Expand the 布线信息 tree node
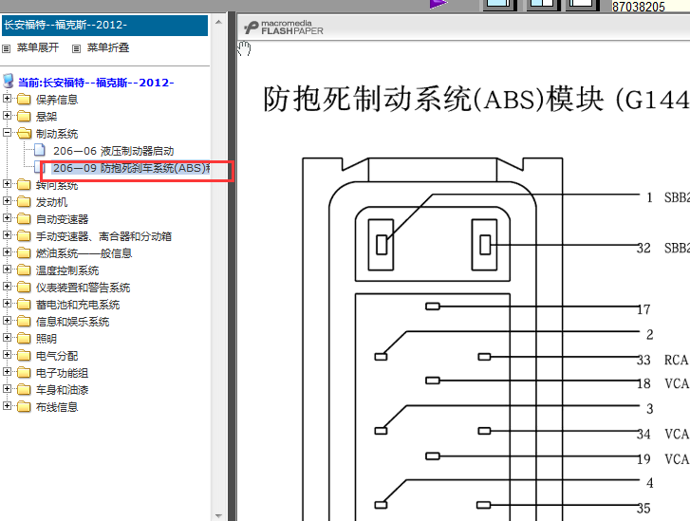The height and width of the screenshot is (521, 690). (x=7, y=406)
